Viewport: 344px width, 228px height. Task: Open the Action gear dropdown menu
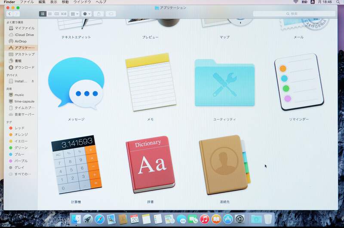click(x=86, y=14)
